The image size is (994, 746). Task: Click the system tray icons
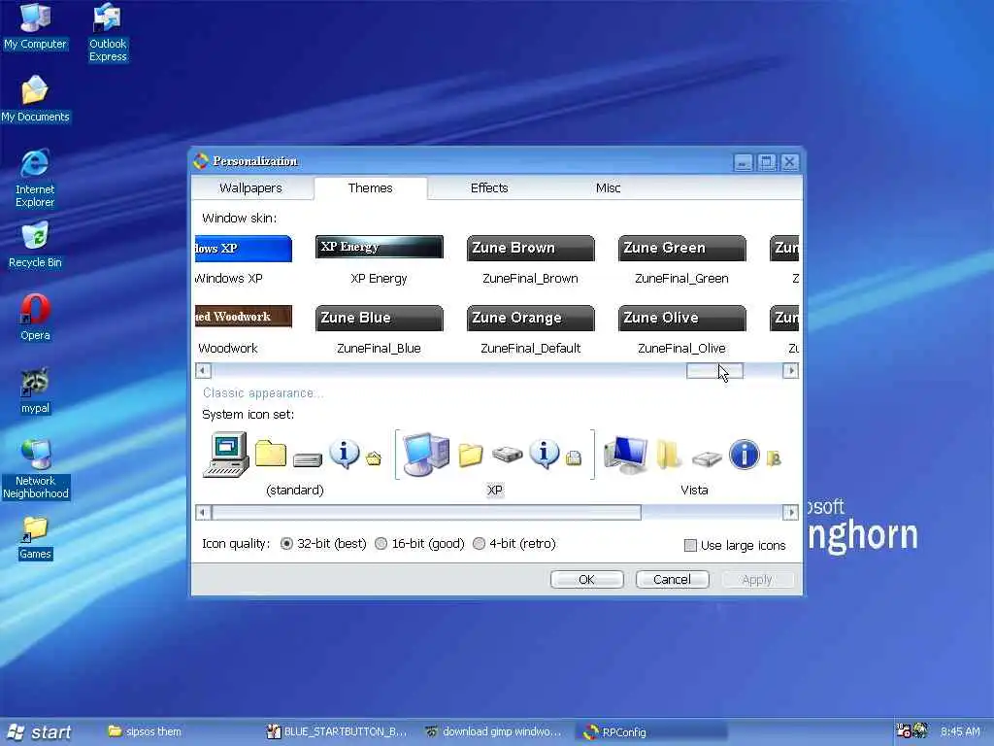click(911, 731)
